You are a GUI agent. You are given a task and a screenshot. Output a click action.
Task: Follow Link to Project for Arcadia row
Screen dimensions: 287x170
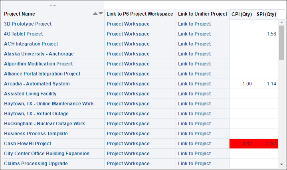pyautogui.click(x=194, y=84)
